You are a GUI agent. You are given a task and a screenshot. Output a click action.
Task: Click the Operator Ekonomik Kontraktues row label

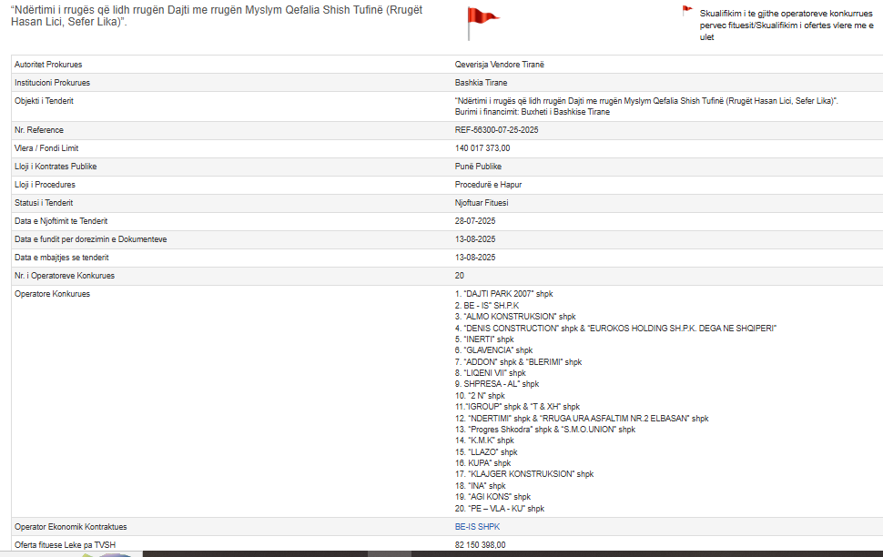(x=70, y=527)
